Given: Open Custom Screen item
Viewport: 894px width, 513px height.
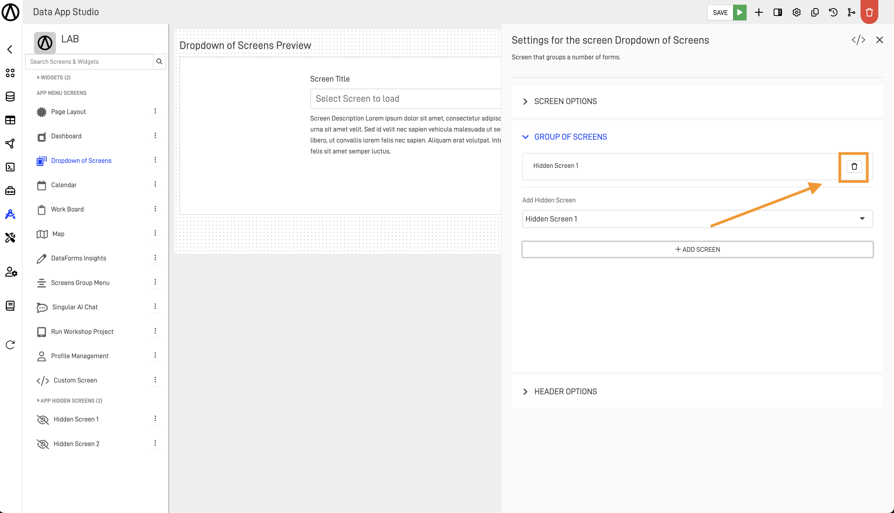Looking at the screenshot, I should [x=75, y=380].
